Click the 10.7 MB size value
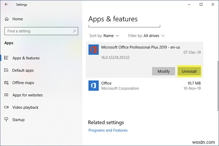Viewport: 219px width, 146px height. 194,83
